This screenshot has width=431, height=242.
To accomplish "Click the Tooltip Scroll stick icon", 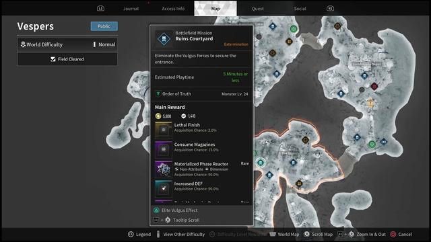I will pos(168,220).
